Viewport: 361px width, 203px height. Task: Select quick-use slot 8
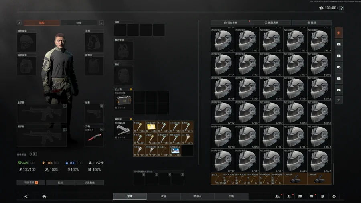click(178, 179)
